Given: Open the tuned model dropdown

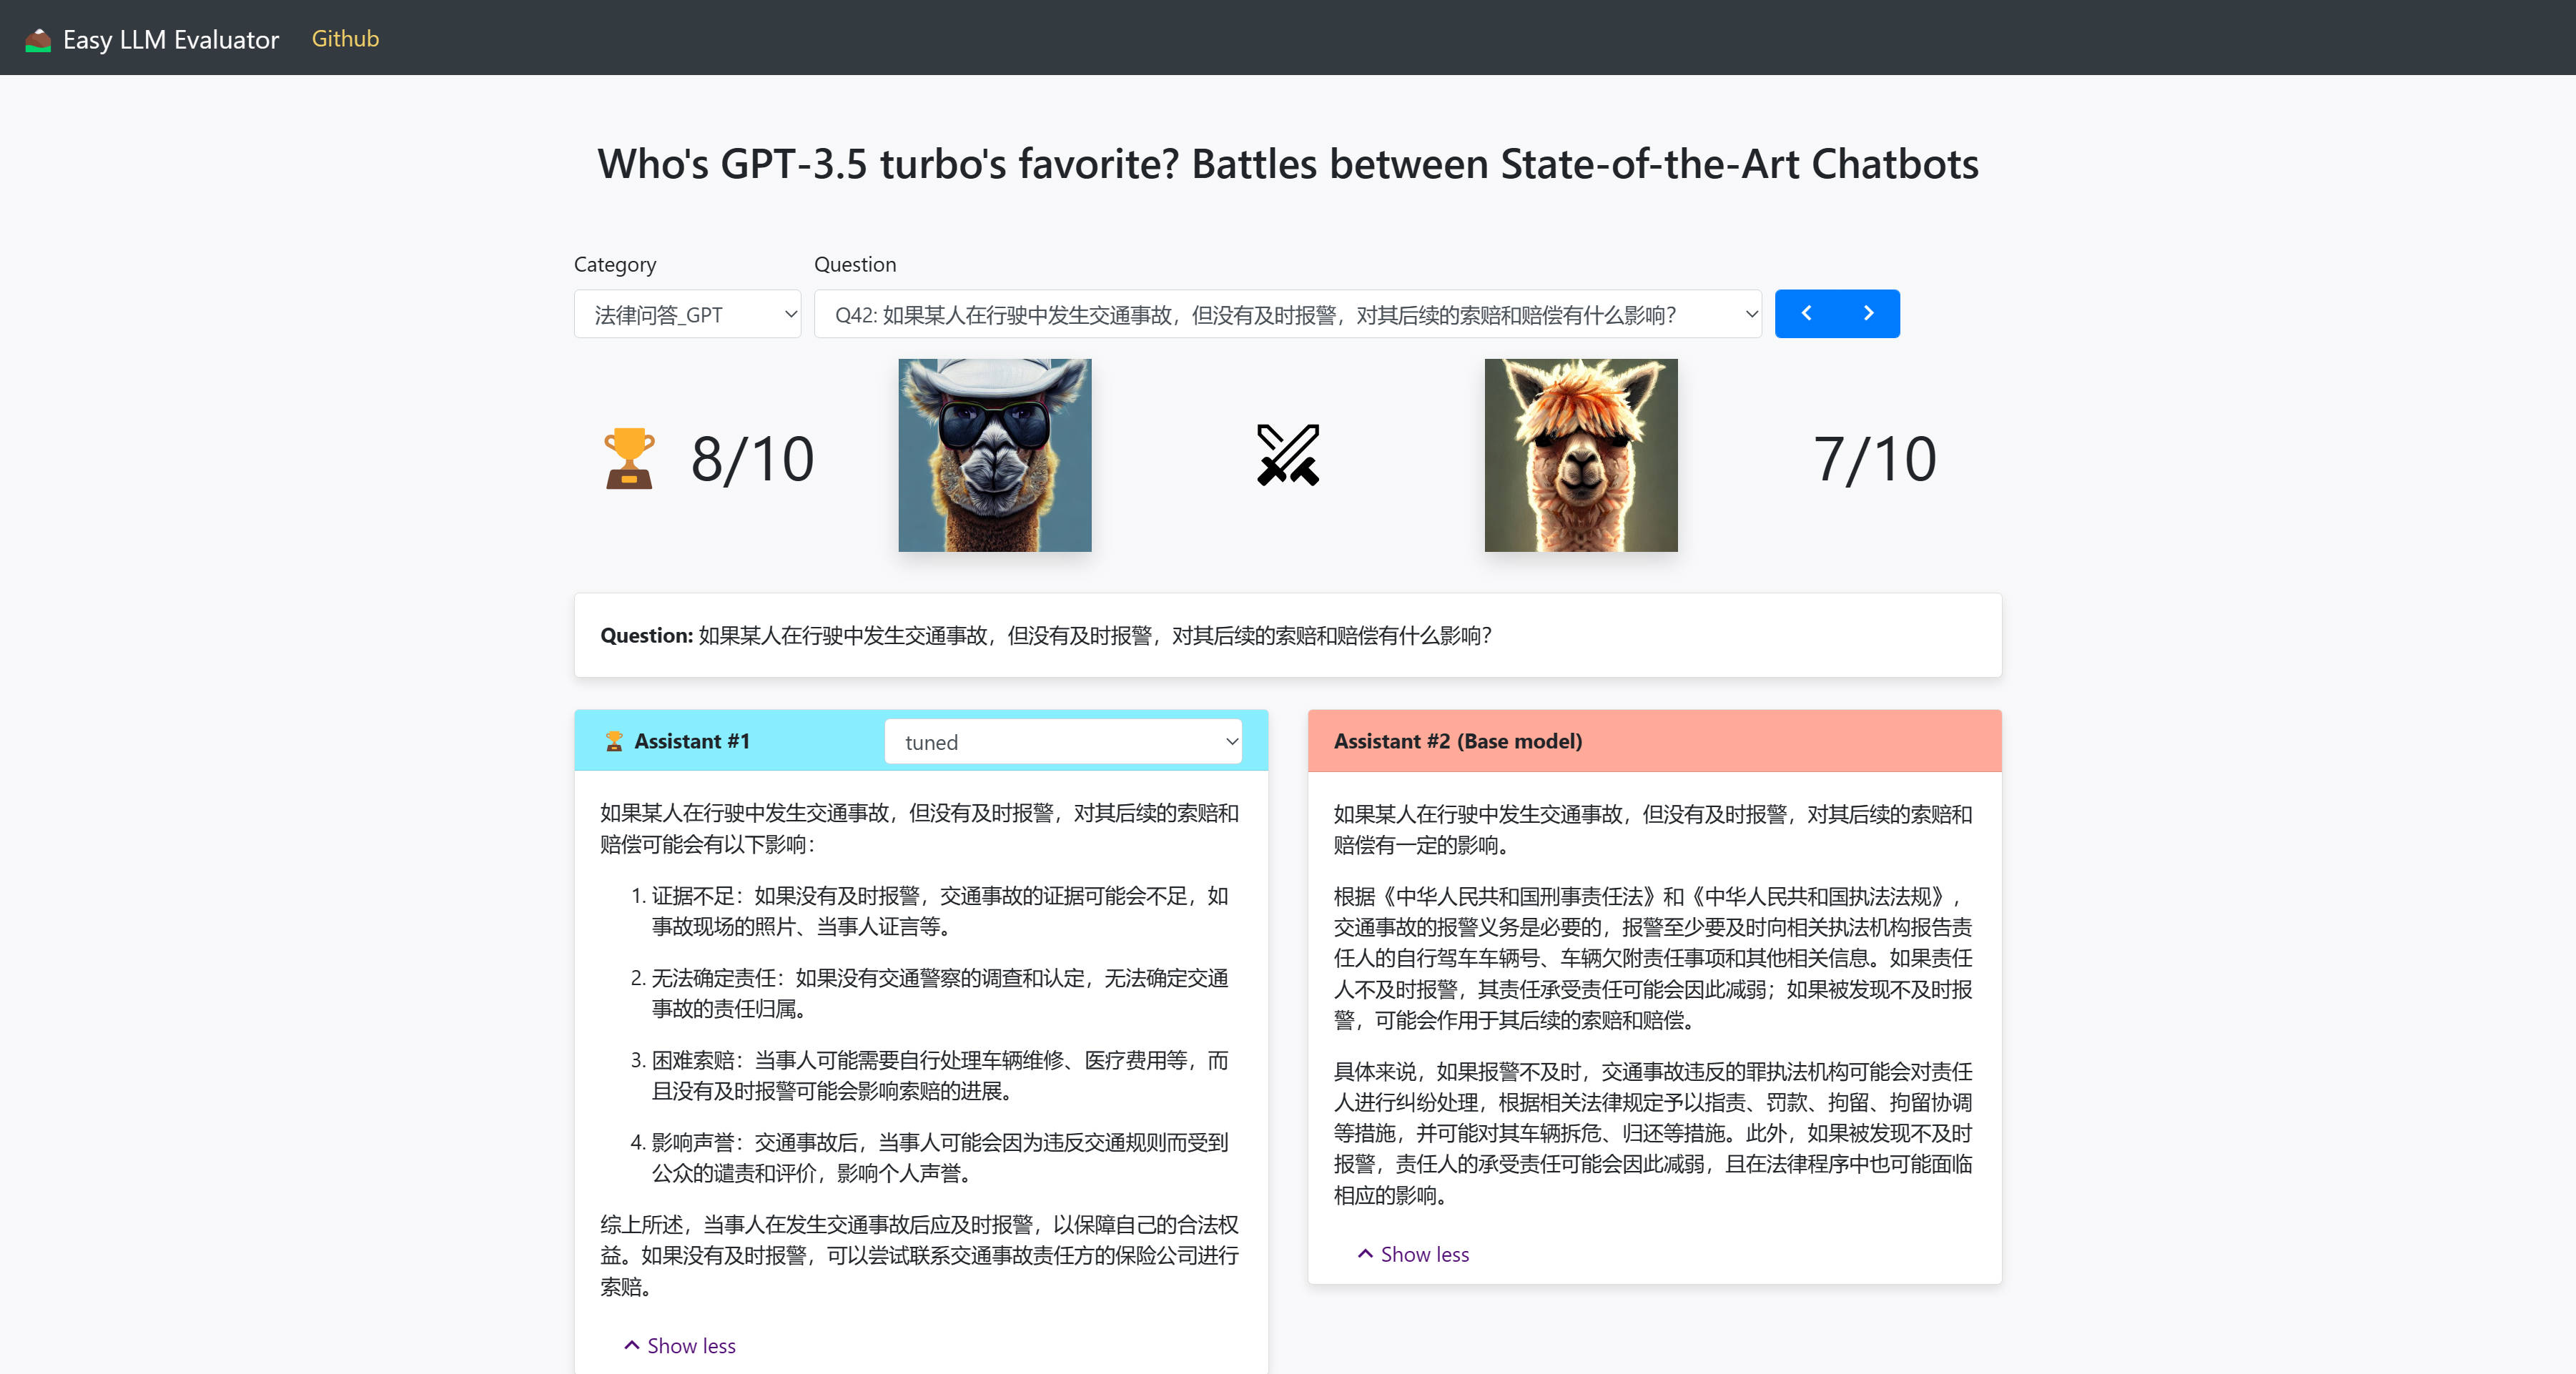Looking at the screenshot, I should 1062,742.
